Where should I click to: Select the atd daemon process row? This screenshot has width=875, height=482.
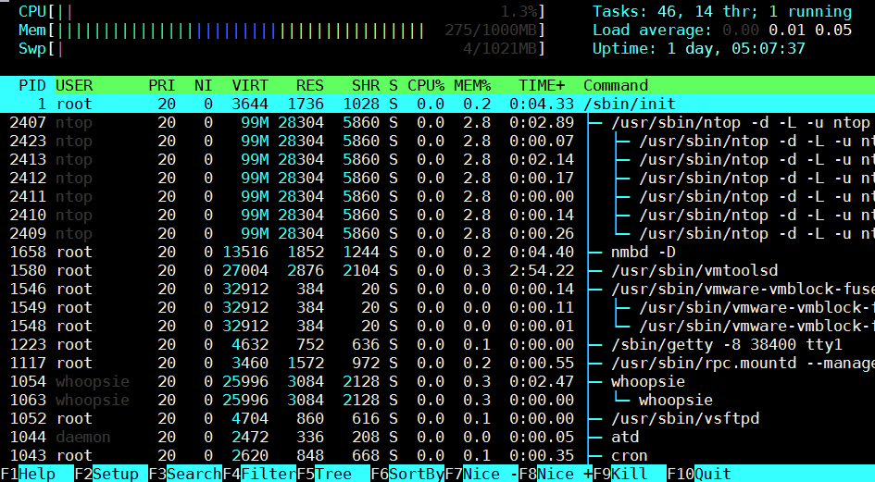tap(437, 437)
